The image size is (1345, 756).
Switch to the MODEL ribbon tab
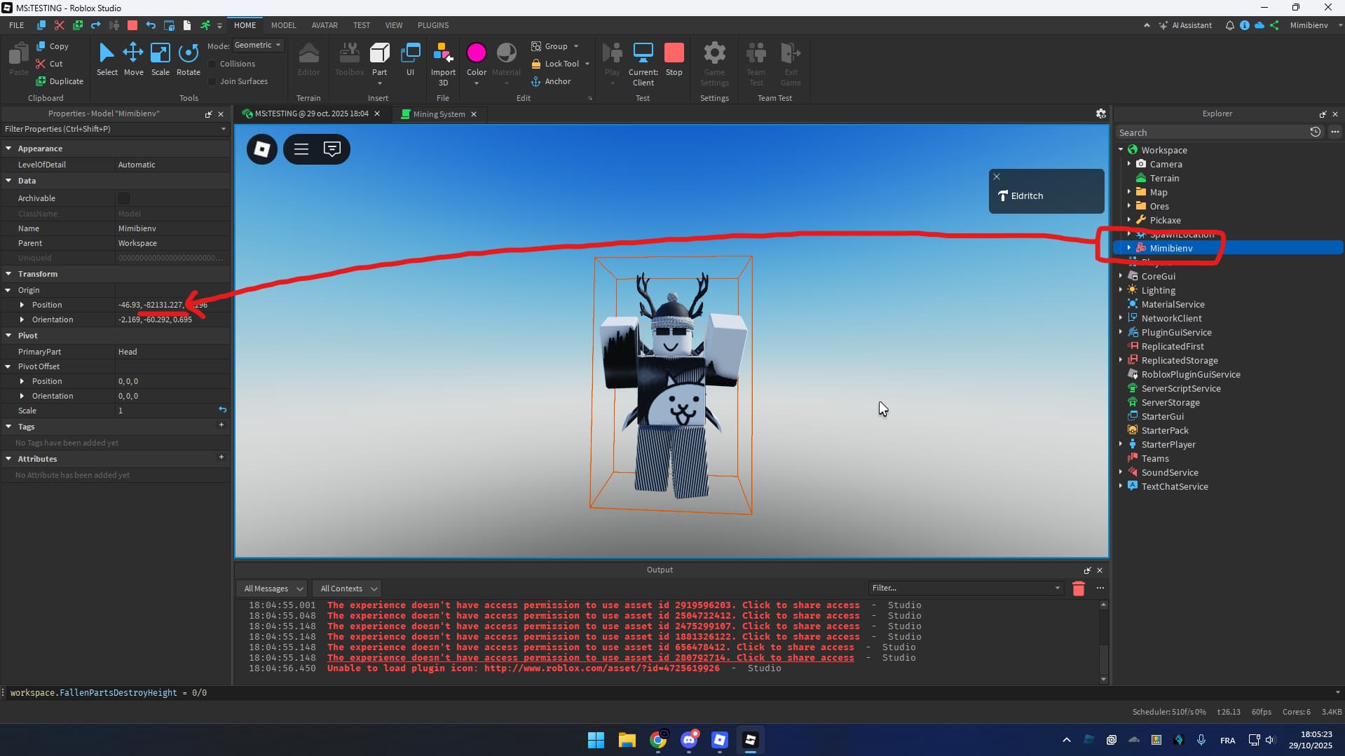click(283, 25)
